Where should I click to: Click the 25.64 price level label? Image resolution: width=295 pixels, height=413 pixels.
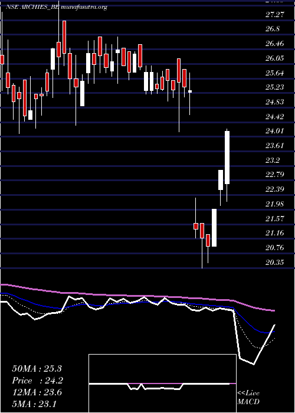click(x=275, y=73)
